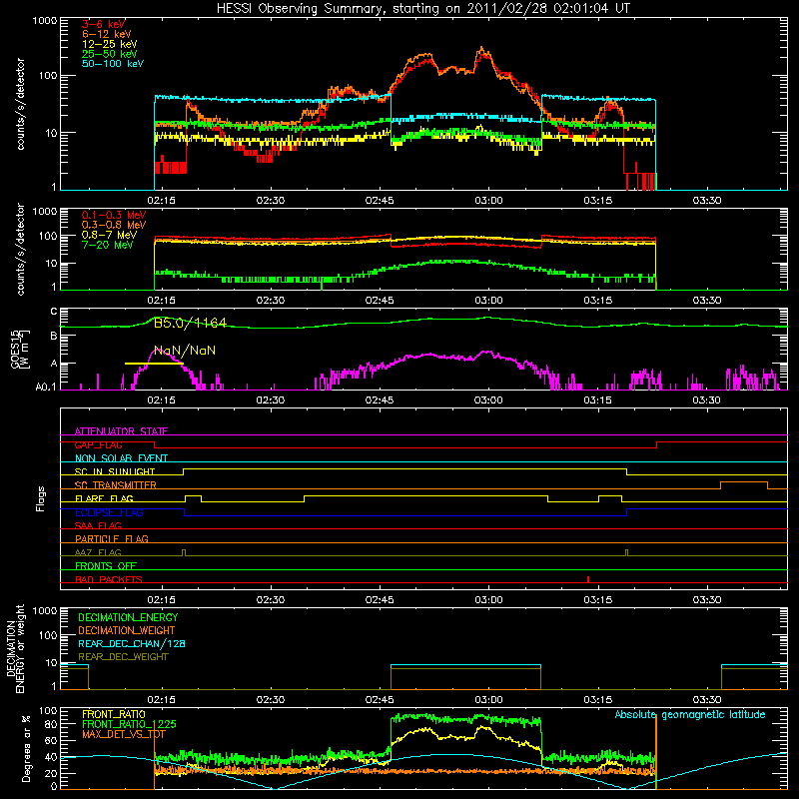The height and width of the screenshot is (799, 799).
Task: Click the 0.3-0.8 MeV legend entry
Action: click(x=114, y=225)
